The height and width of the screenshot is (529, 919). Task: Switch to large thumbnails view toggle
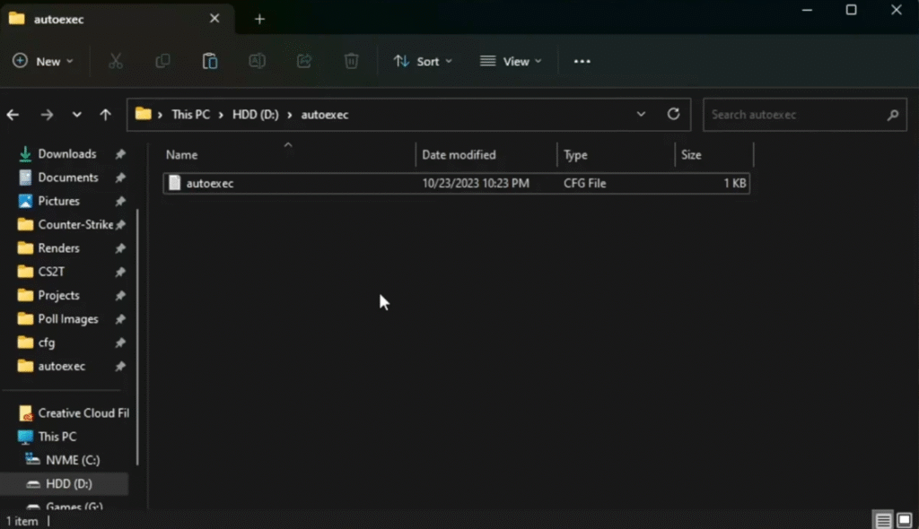click(x=905, y=520)
